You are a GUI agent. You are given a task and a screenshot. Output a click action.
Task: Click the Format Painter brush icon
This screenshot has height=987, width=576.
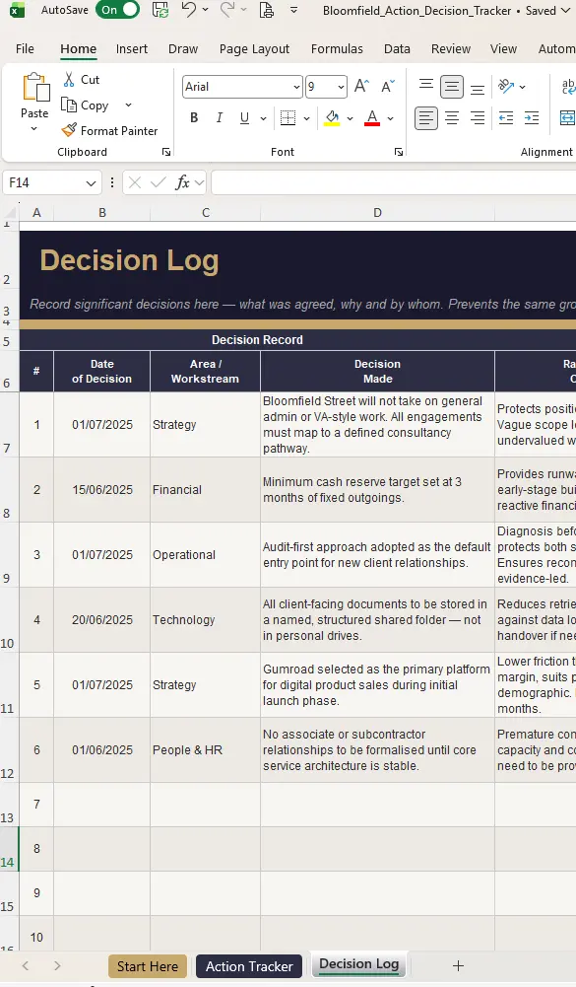click(69, 130)
